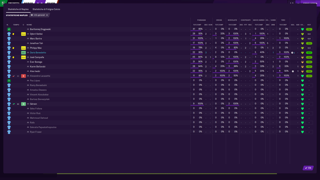Screen dimensions: 320x180
Task: Click the Amm badge next to José Campaña
Action: pyautogui.click(x=23, y=57)
